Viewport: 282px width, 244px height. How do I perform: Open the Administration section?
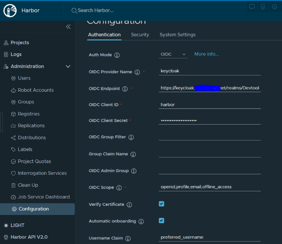(27, 66)
